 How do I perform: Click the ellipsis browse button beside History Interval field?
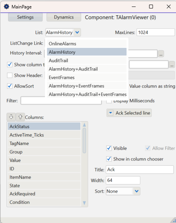tap(161, 54)
